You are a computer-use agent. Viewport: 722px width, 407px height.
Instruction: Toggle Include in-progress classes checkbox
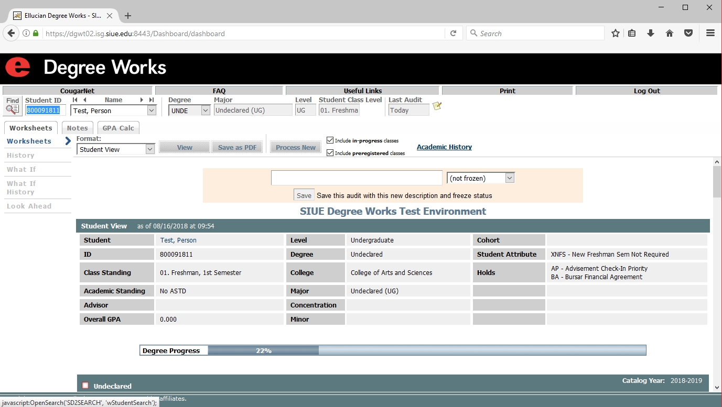(x=330, y=140)
